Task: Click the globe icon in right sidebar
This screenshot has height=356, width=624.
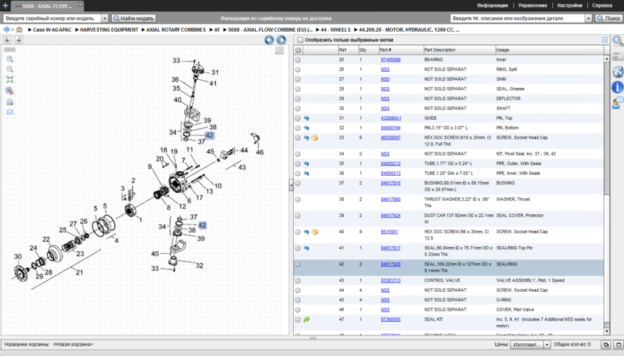Action: tap(618, 72)
